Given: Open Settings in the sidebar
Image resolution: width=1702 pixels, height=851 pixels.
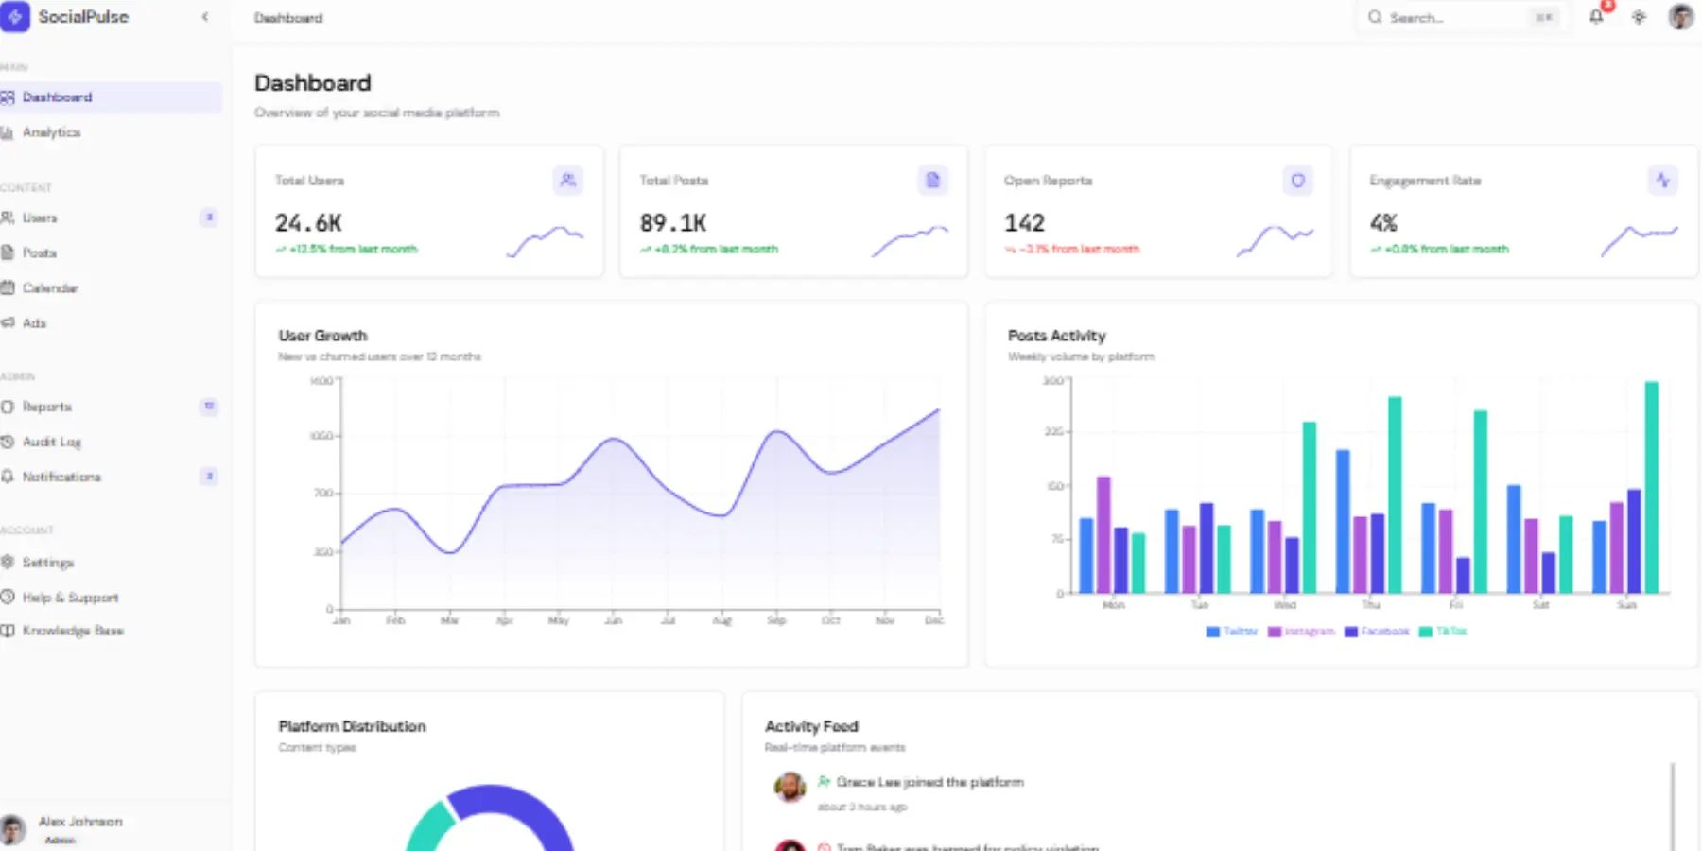Looking at the screenshot, I should point(110,562).
